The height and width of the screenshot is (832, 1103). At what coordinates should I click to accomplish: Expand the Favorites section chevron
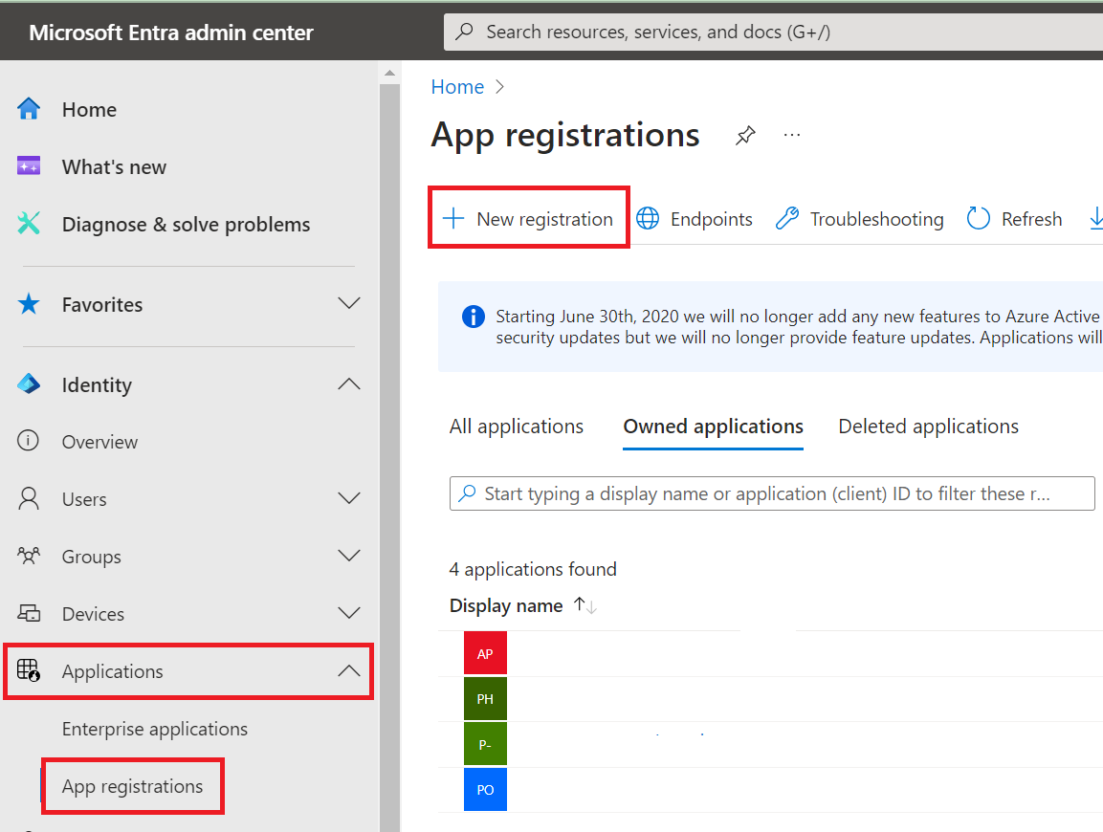pos(349,304)
